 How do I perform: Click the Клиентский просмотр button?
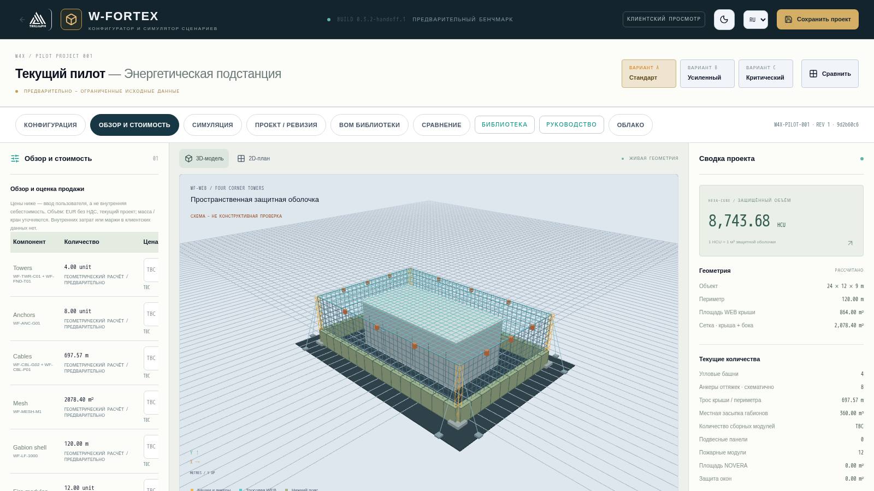(x=664, y=19)
